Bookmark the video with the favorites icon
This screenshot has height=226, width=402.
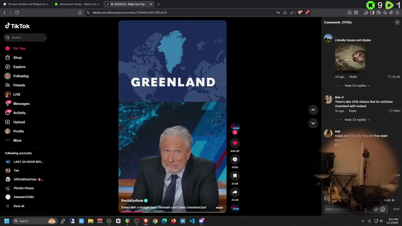[x=235, y=176]
